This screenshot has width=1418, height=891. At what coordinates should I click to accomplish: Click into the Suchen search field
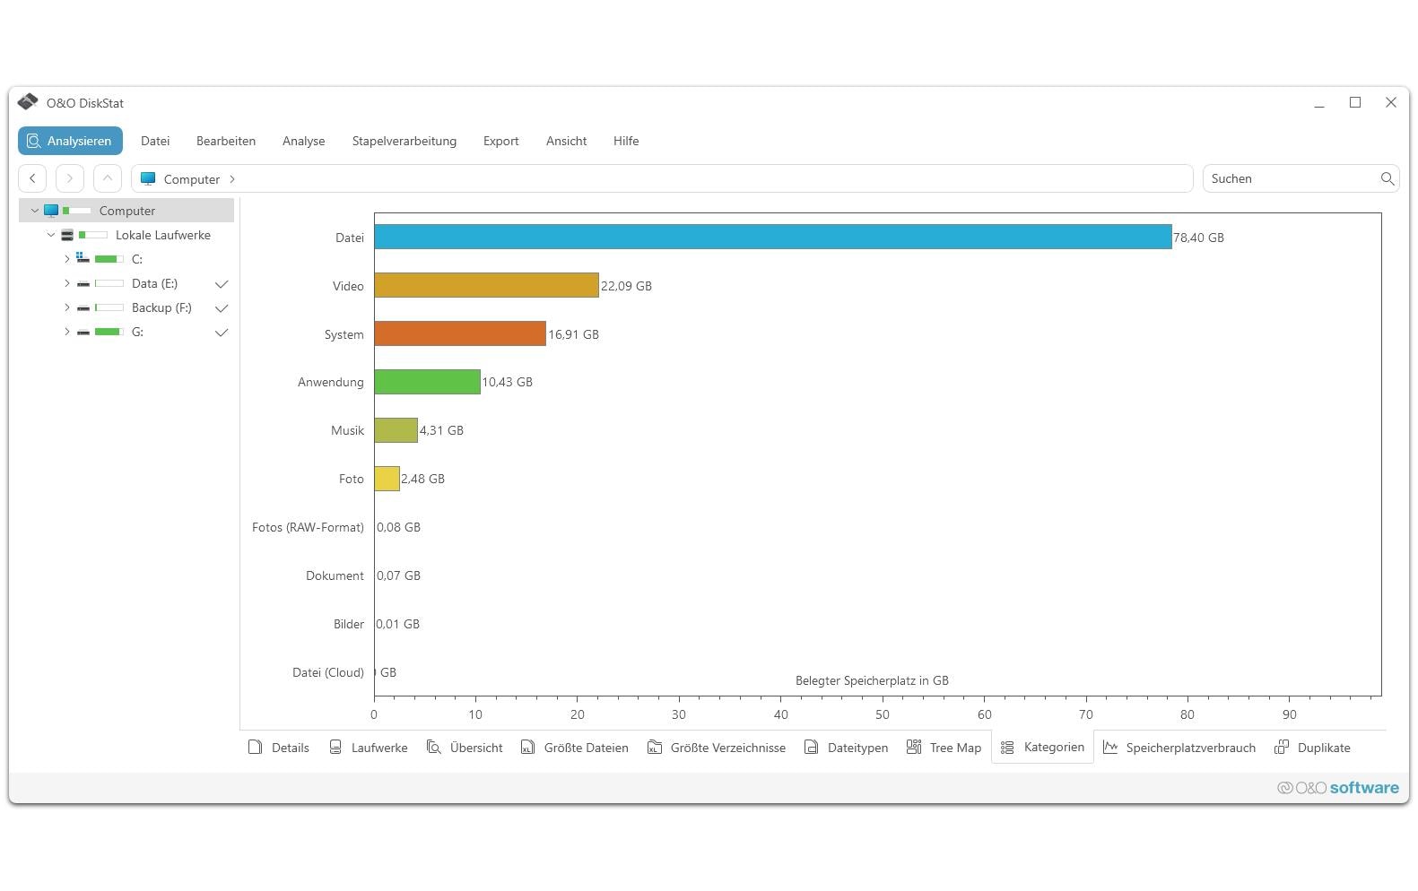coord(1292,178)
